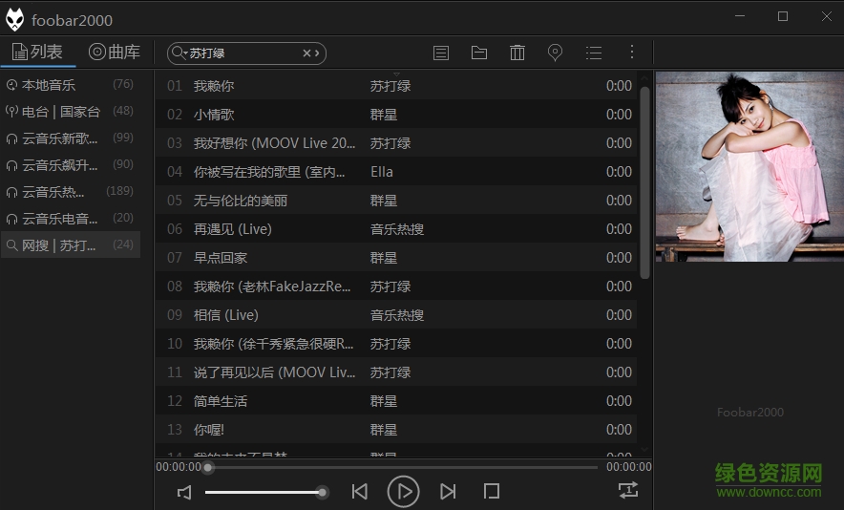This screenshot has width=844, height=510.
Task: Click the scrollbar up arrow of track list
Action: 644,77
